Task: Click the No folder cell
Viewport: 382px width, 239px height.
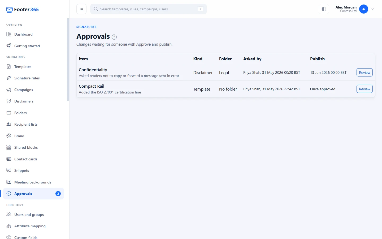Action: (228, 89)
